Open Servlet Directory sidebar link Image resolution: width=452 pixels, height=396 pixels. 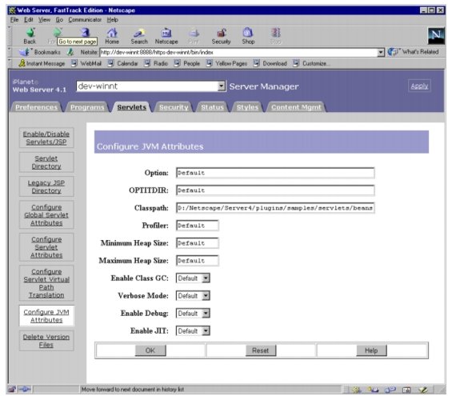tap(46, 162)
